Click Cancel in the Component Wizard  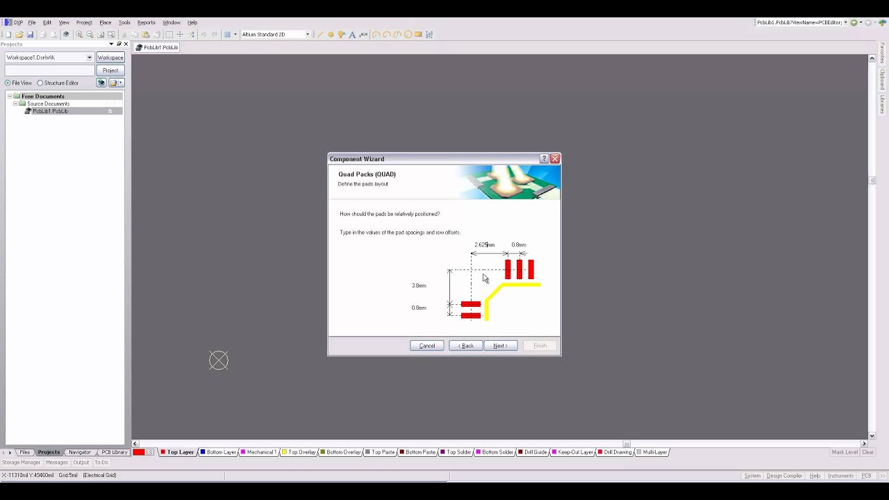click(426, 346)
